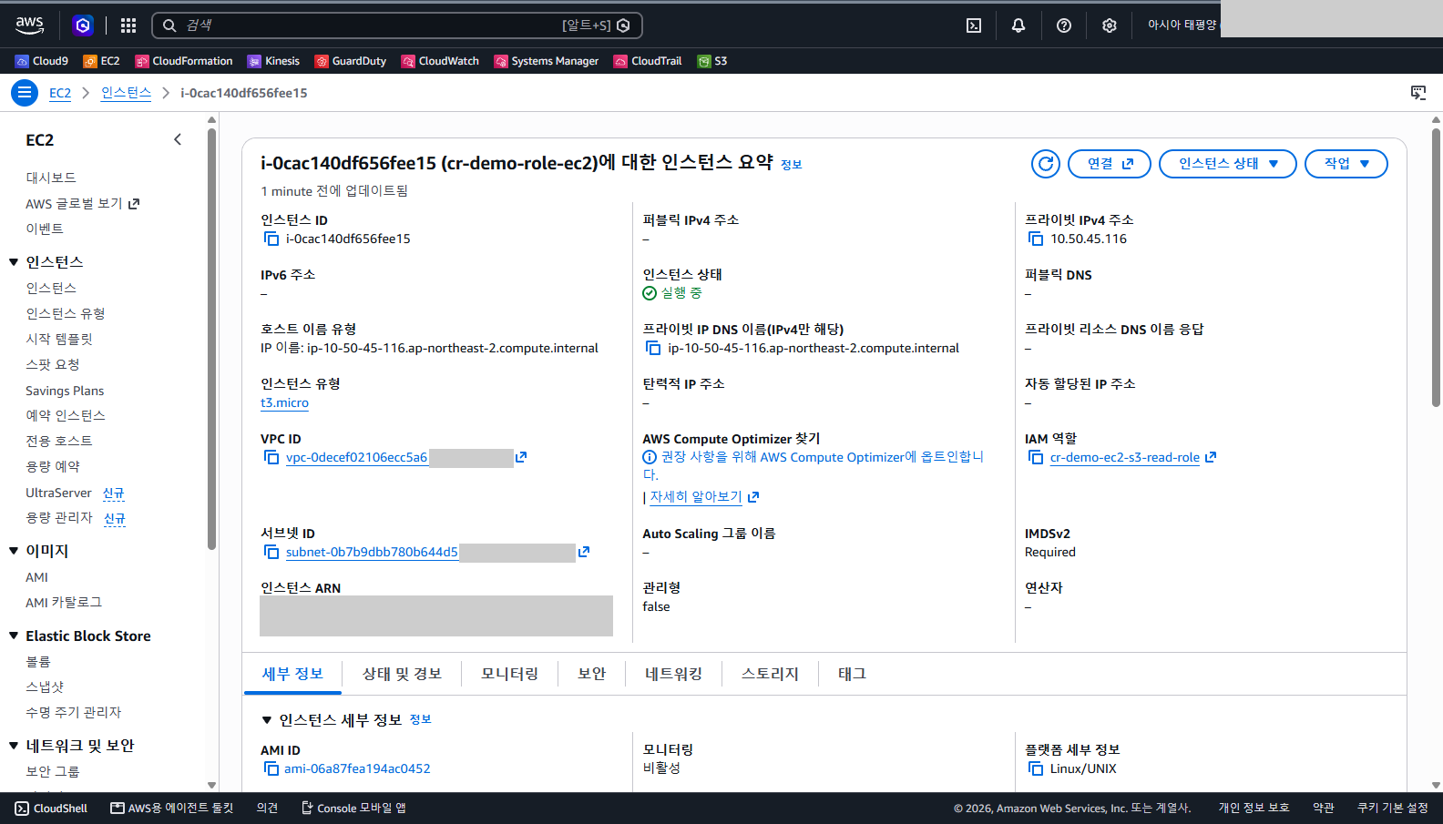The image size is (1443, 824).
Task: Open the 작업 actions dropdown
Action: [x=1346, y=164]
